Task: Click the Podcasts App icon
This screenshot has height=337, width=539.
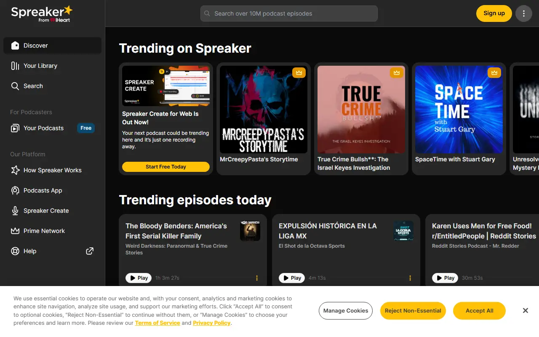Action: click(15, 190)
